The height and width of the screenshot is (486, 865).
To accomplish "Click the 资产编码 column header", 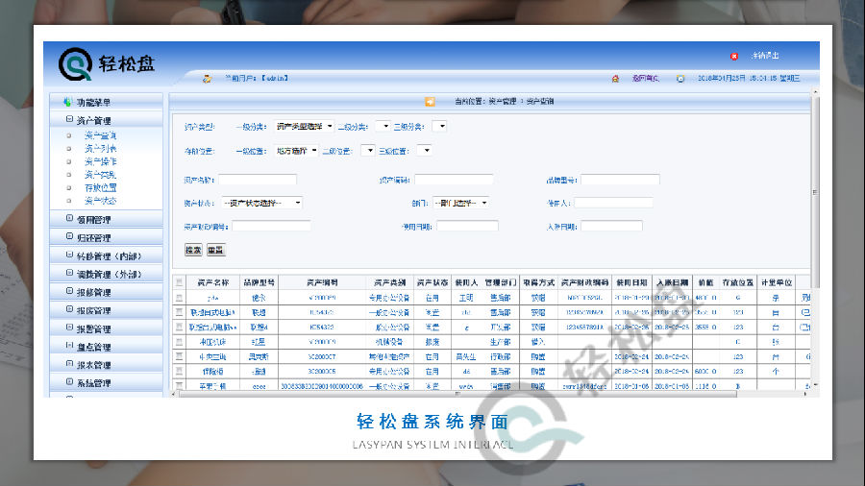I will click(322, 282).
